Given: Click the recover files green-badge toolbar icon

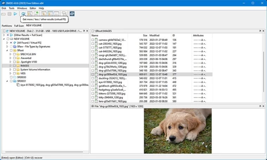Looking at the screenshot, I should (x=36, y=14).
